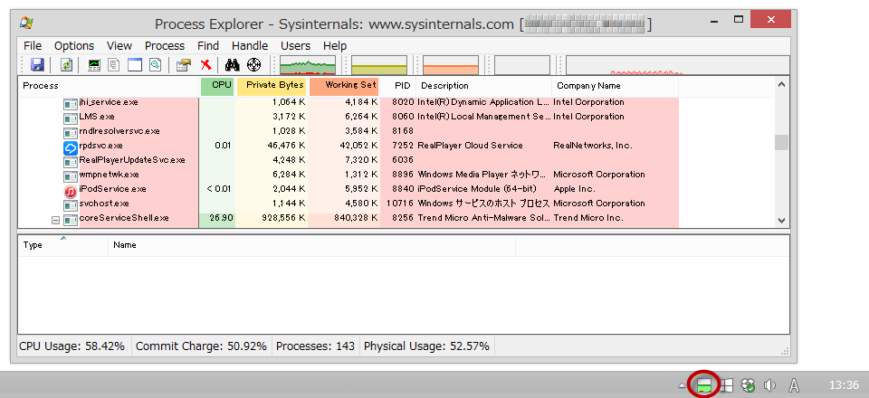Click PID value 8256
869x398 pixels.
[x=402, y=218]
